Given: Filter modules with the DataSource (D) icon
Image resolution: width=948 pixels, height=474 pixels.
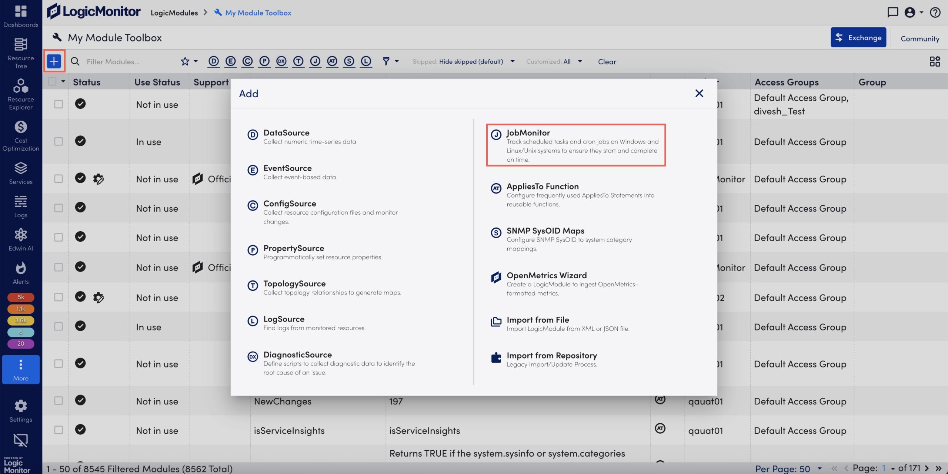Looking at the screenshot, I should (213, 61).
